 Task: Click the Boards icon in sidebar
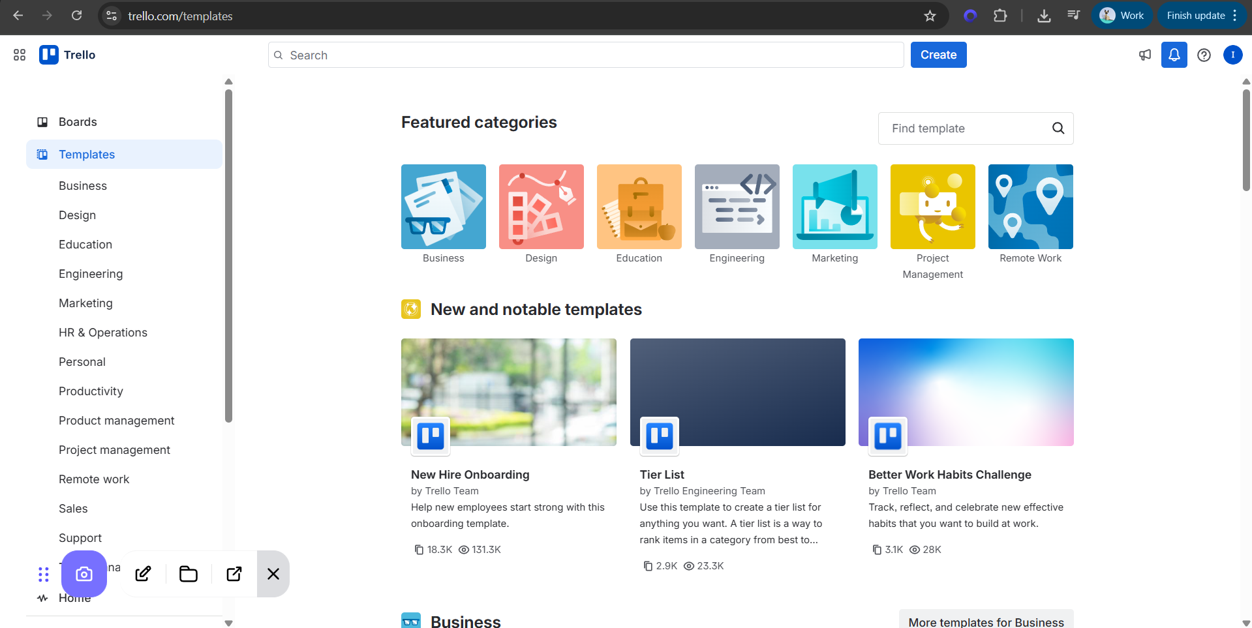point(42,122)
